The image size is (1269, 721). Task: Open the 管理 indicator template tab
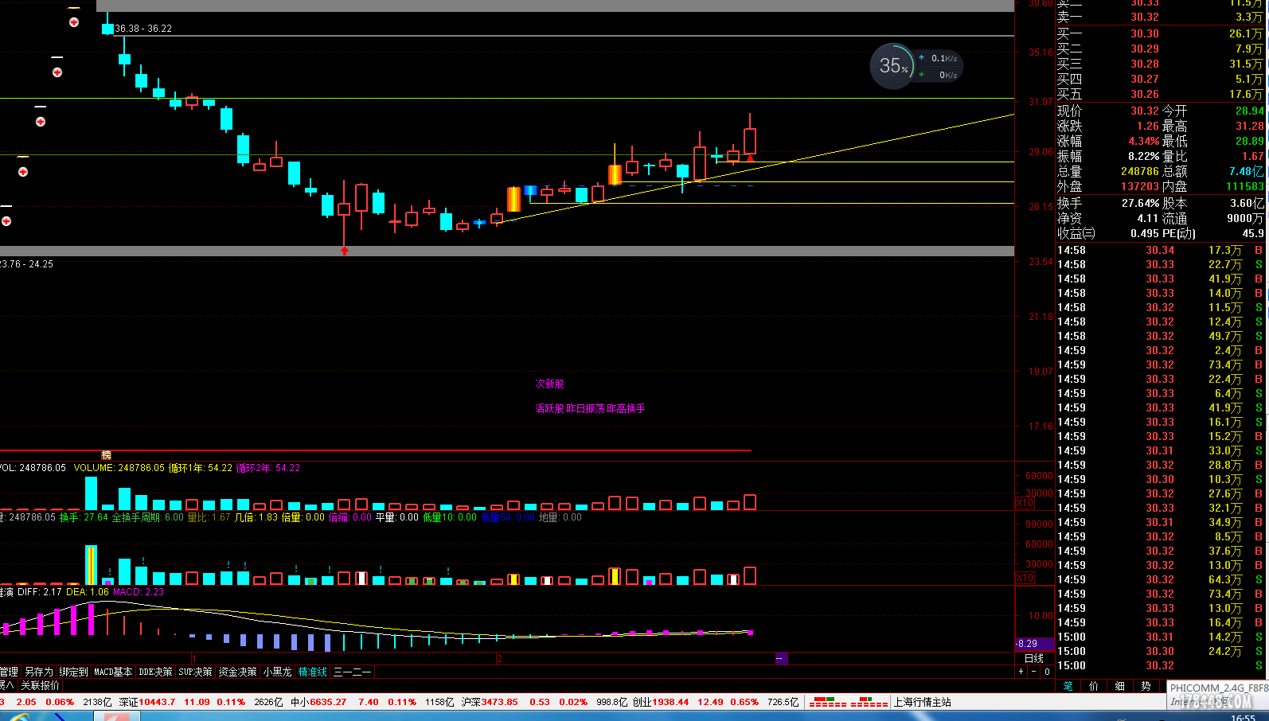click(9, 672)
